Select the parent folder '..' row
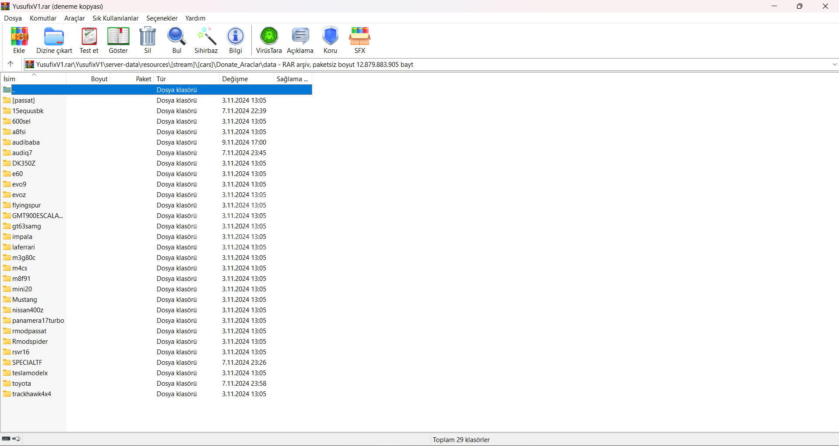 tap(14, 90)
